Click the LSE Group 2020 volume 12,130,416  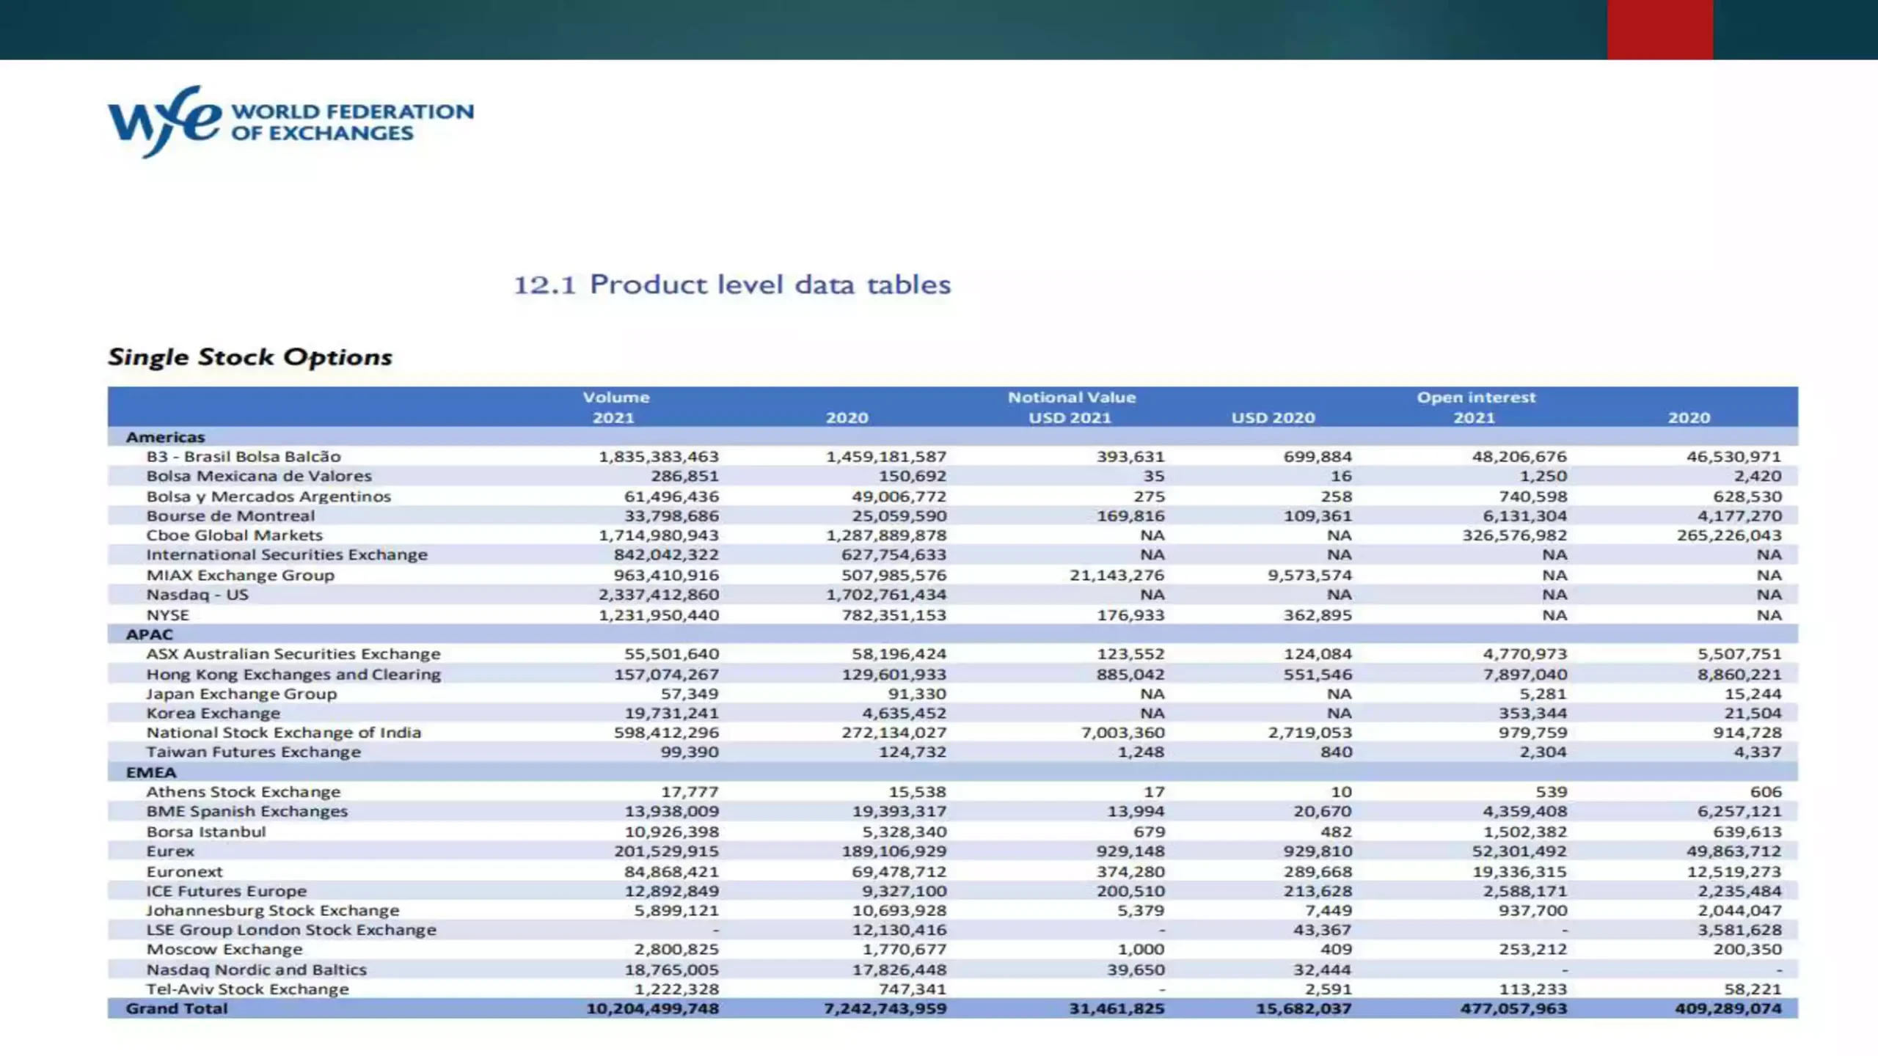pyautogui.click(x=899, y=930)
